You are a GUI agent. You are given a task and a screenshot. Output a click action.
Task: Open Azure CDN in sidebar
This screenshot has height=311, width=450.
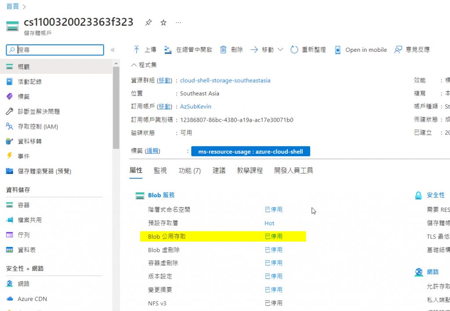click(x=56, y=299)
